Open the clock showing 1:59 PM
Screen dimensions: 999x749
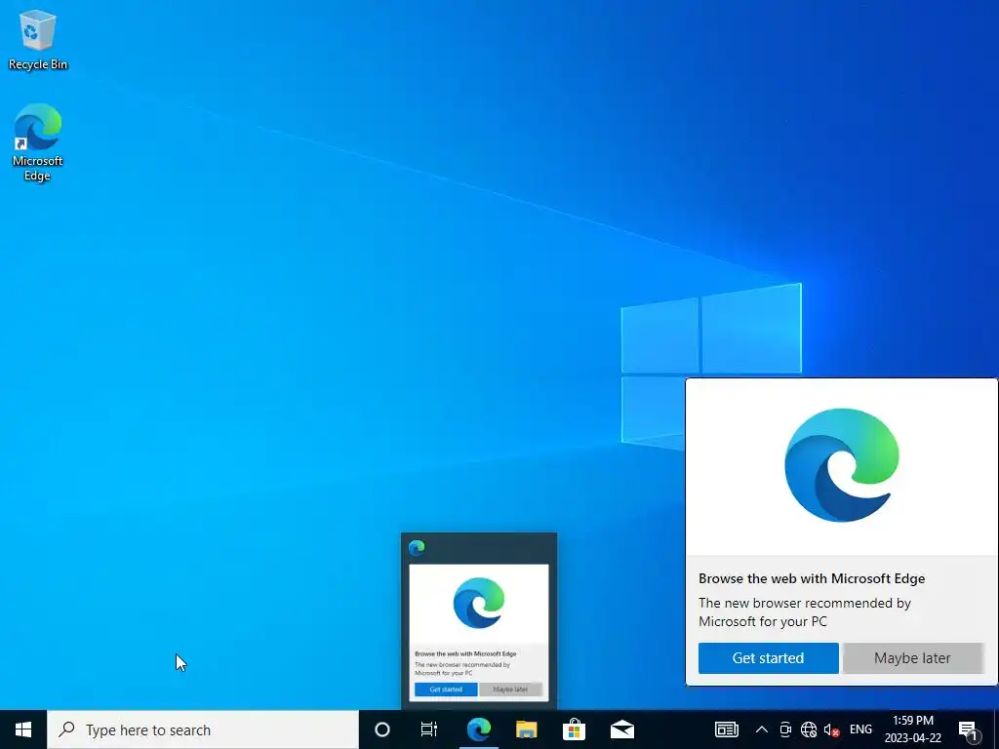coord(913,729)
